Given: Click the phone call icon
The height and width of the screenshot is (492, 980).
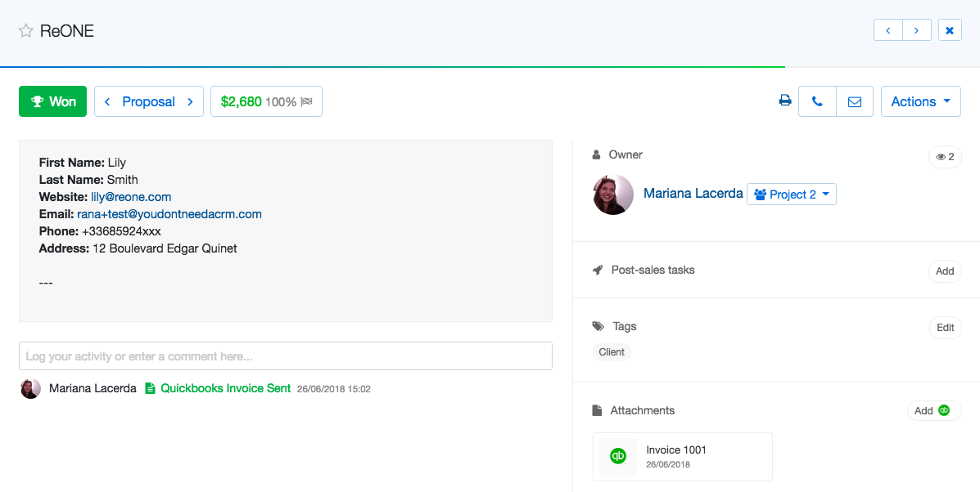Looking at the screenshot, I should coord(817,101).
